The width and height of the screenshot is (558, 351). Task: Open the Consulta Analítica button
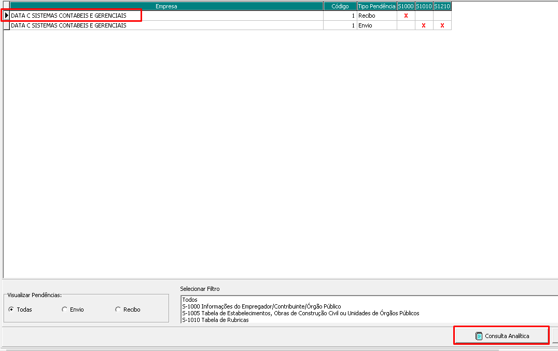coord(501,335)
